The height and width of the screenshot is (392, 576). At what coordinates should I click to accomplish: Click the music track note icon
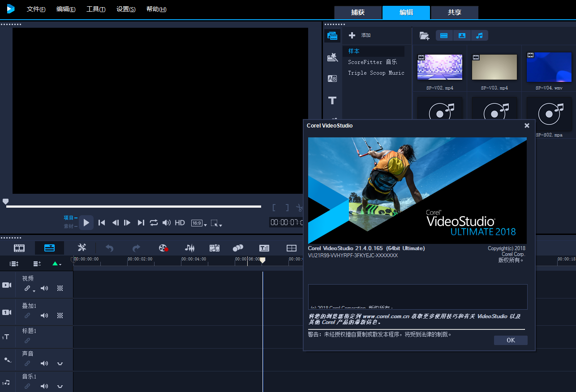tap(6, 383)
